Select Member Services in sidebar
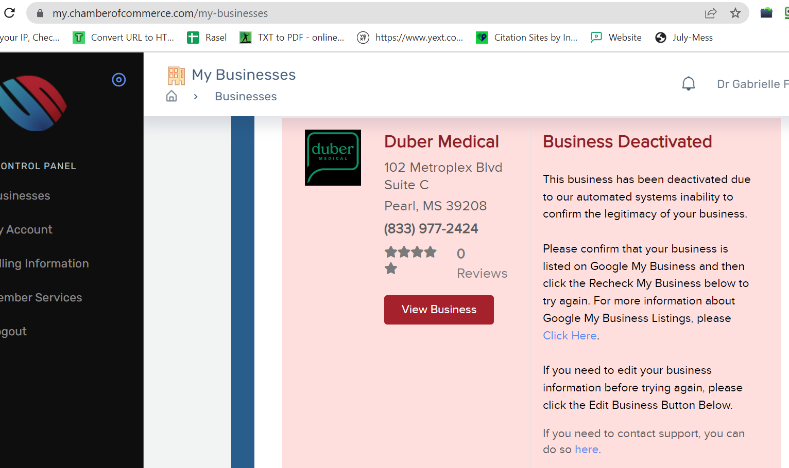Image resolution: width=789 pixels, height=468 pixels. [41, 298]
